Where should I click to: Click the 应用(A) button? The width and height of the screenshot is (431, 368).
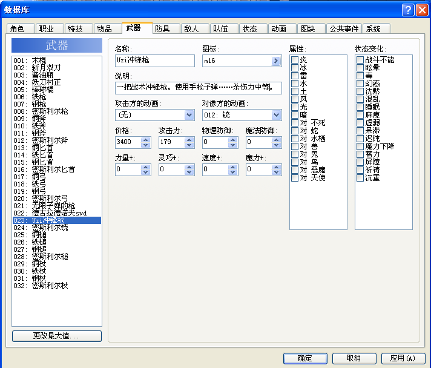[x=403, y=358]
